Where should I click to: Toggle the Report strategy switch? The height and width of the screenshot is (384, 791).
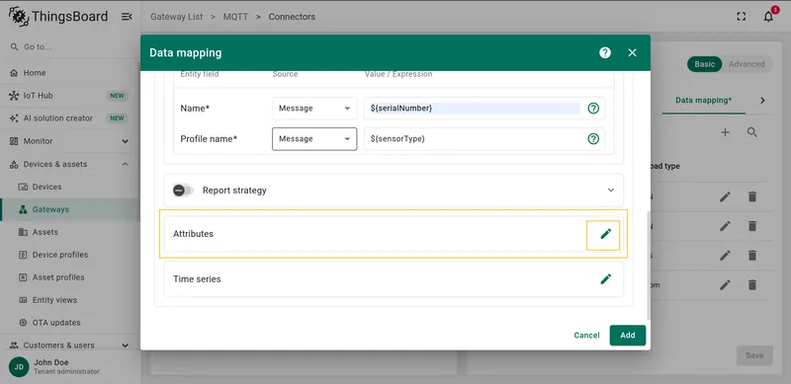[183, 191]
